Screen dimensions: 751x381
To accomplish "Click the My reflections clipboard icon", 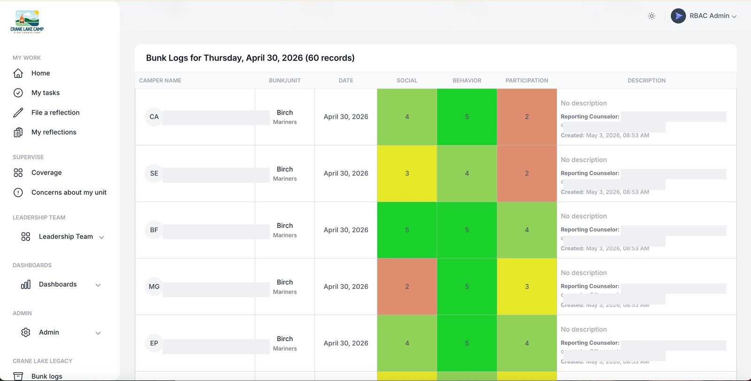I will (x=18, y=132).
